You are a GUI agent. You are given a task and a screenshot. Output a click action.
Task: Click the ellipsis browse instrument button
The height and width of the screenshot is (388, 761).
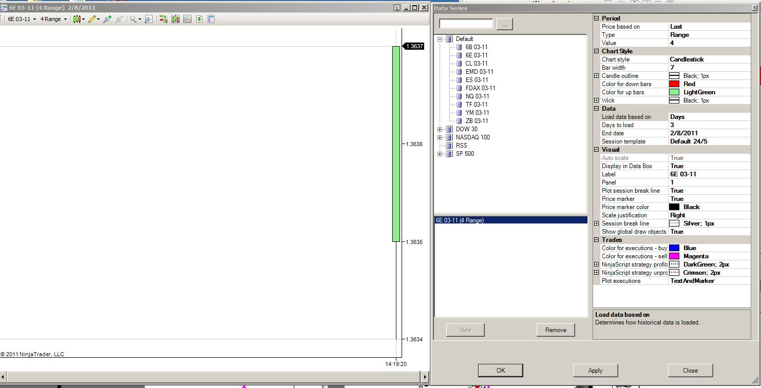click(505, 24)
